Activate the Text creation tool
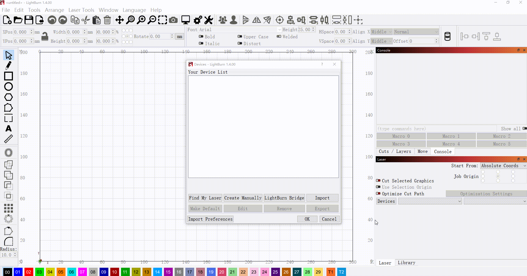Image resolution: width=527 pixels, height=276 pixels. click(9, 129)
